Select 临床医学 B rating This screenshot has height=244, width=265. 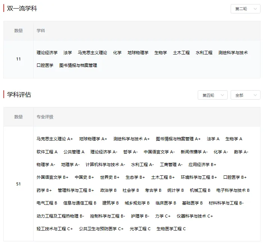tap(166, 203)
